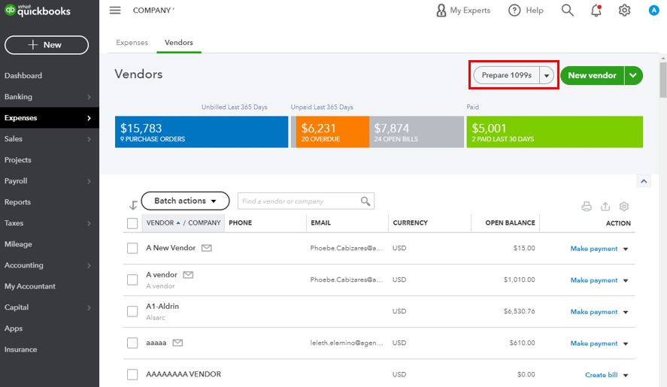The height and width of the screenshot is (387, 667).
Task: Open New vendor dropdown arrow
Action: (633, 76)
